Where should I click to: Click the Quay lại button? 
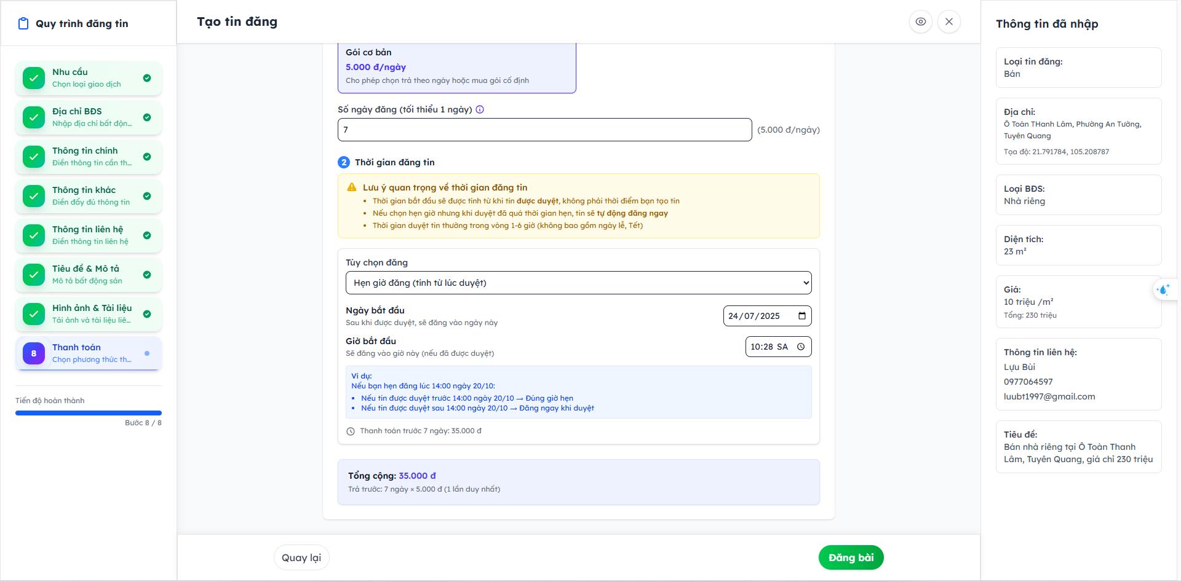coord(301,557)
